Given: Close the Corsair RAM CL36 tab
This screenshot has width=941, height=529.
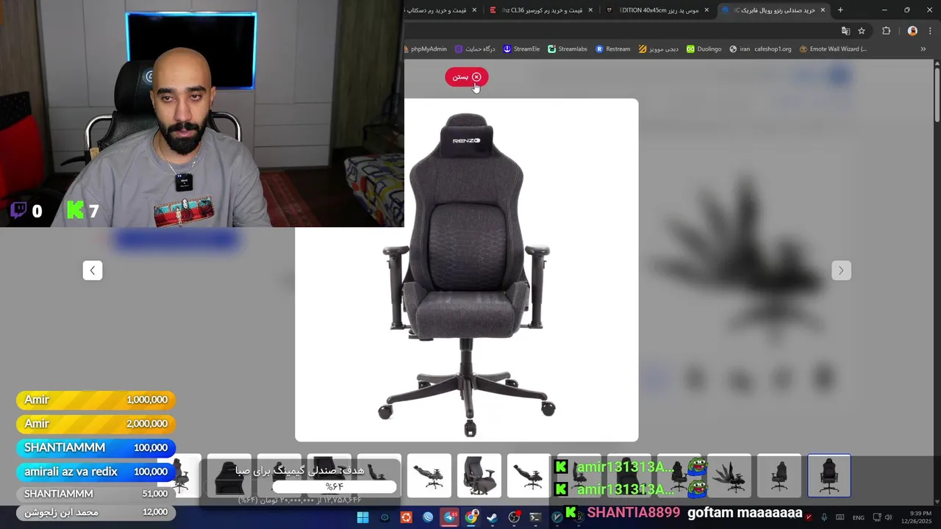Looking at the screenshot, I should point(590,10).
